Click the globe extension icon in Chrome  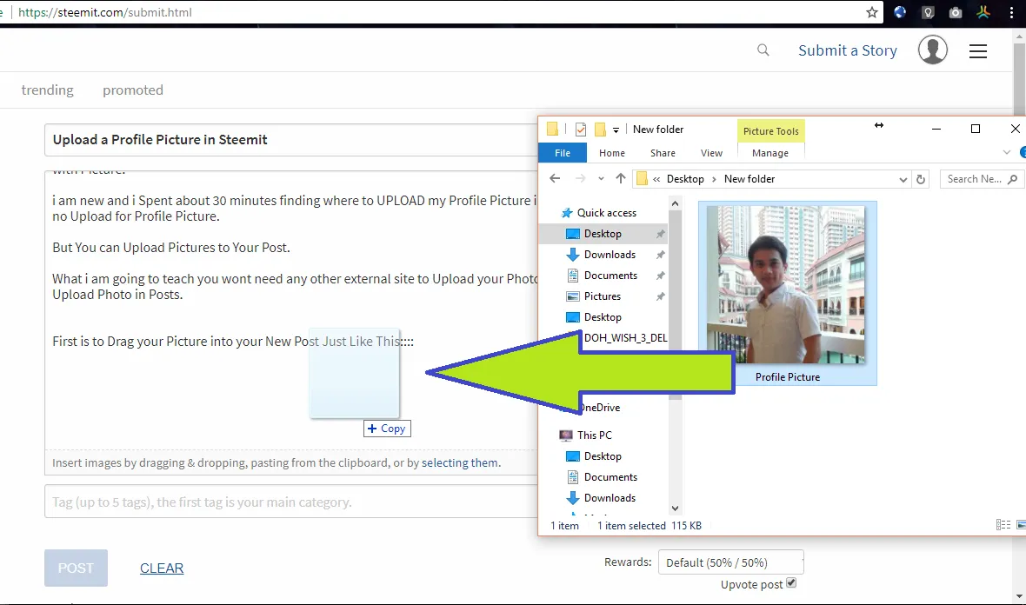(x=900, y=12)
